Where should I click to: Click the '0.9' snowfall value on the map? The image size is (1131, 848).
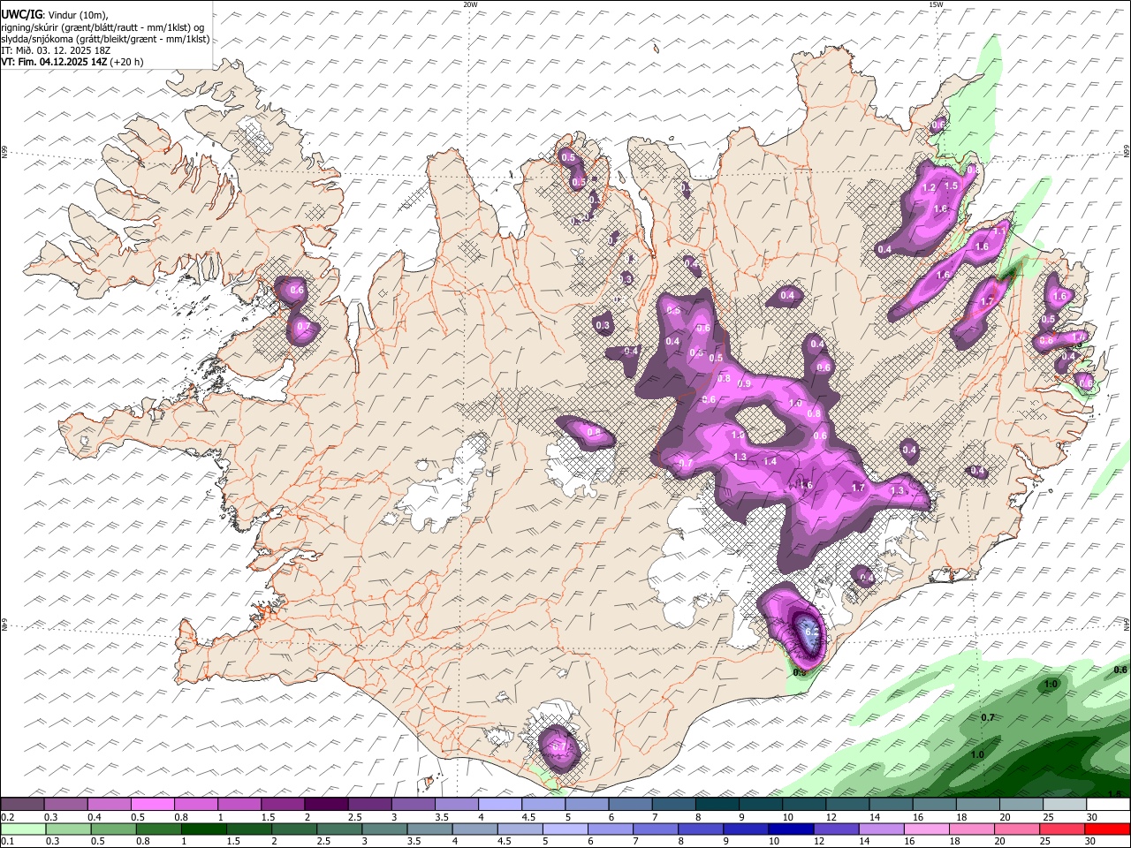pyautogui.click(x=744, y=383)
